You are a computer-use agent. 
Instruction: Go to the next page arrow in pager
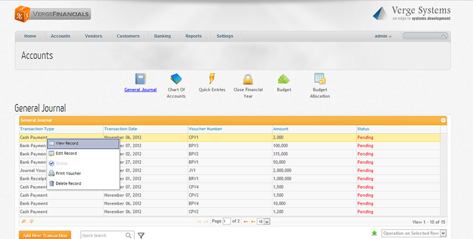pyautogui.click(x=245, y=222)
